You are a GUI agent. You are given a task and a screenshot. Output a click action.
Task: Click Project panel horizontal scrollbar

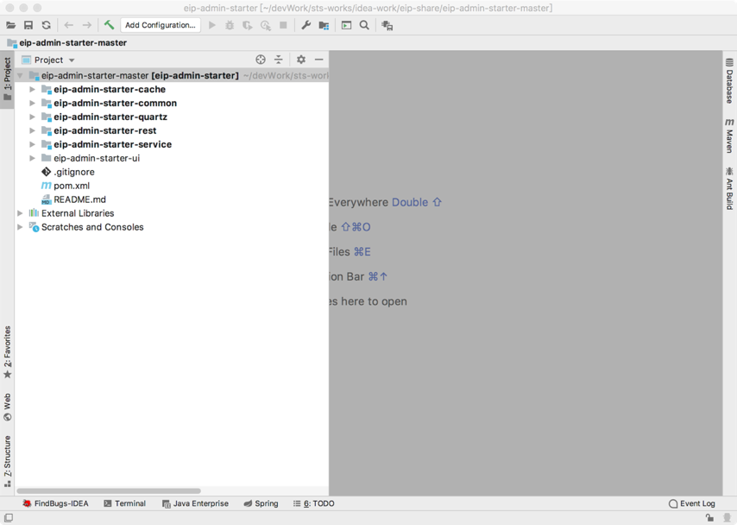[x=109, y=490]
